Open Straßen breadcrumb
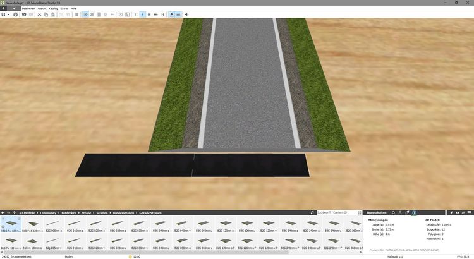The width and height of the screenshot is (474, 259). pos(102,213)
